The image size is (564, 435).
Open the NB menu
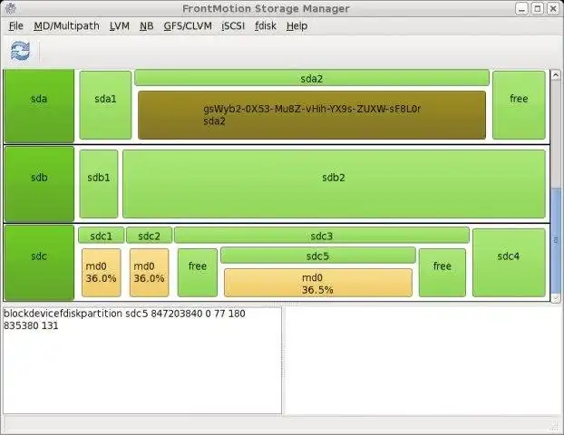pyautogui.click(x=146, y=26)
